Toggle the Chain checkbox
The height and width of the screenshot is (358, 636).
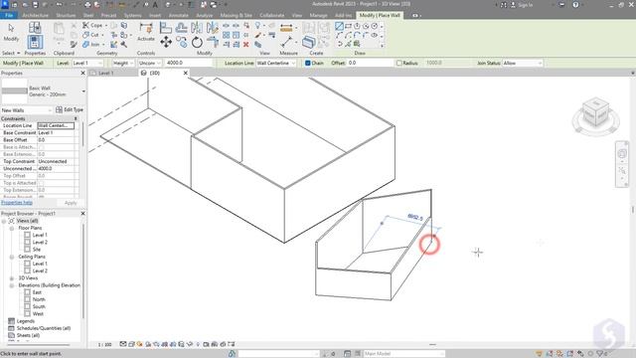(308, 63)
